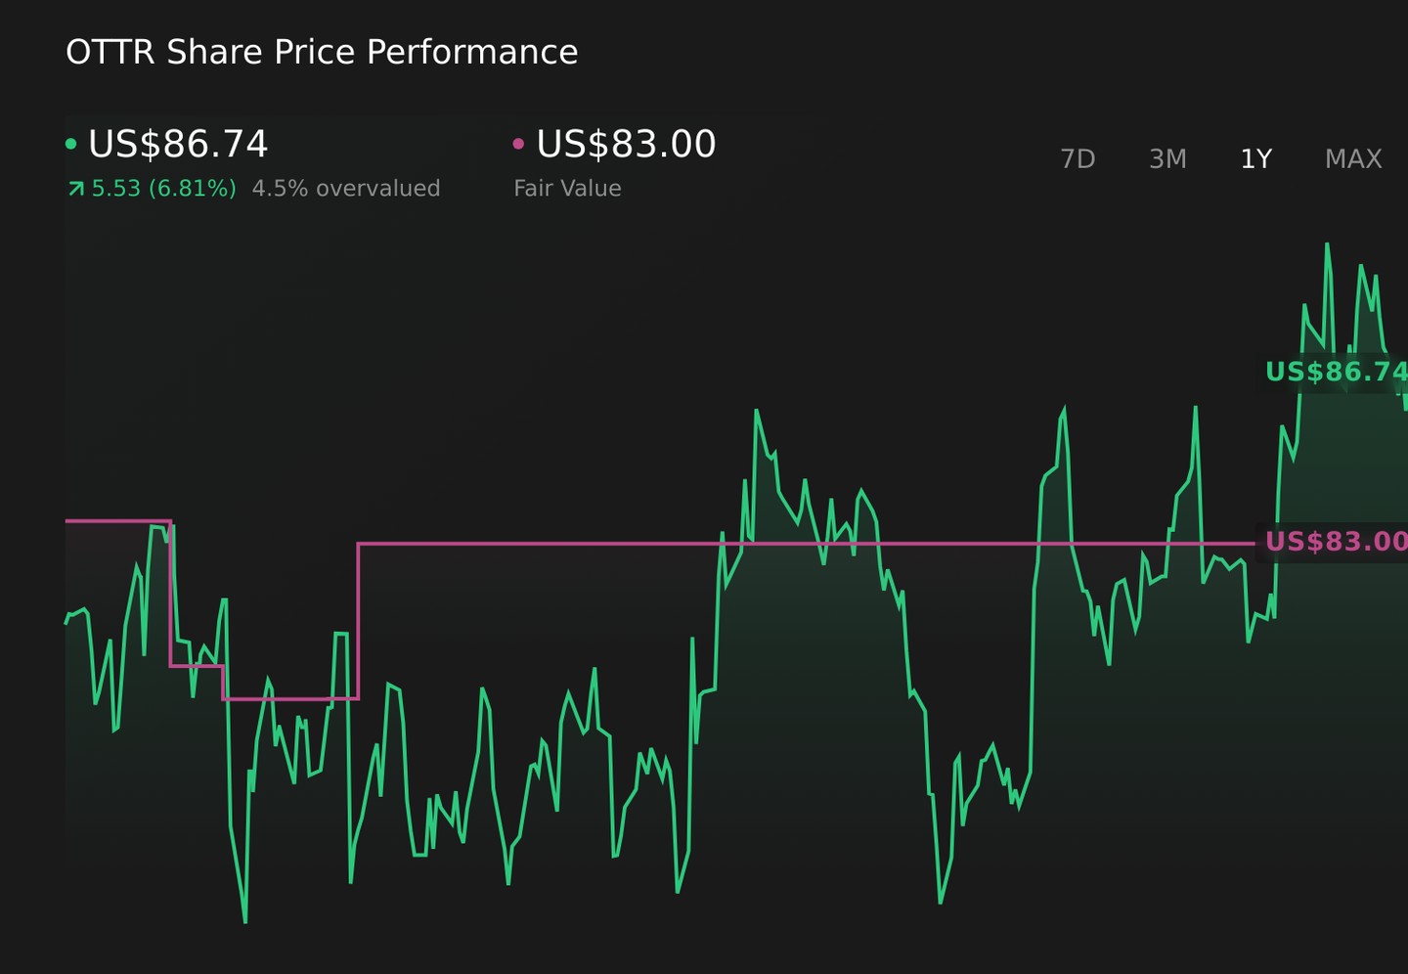The height and width of the screenshot is (974, 1408).
Task: Click the pink fair value indicator dot
Action: (518, 145)
